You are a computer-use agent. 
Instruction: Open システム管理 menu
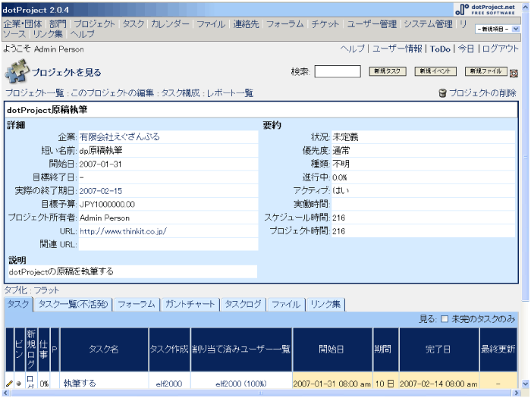428,24
